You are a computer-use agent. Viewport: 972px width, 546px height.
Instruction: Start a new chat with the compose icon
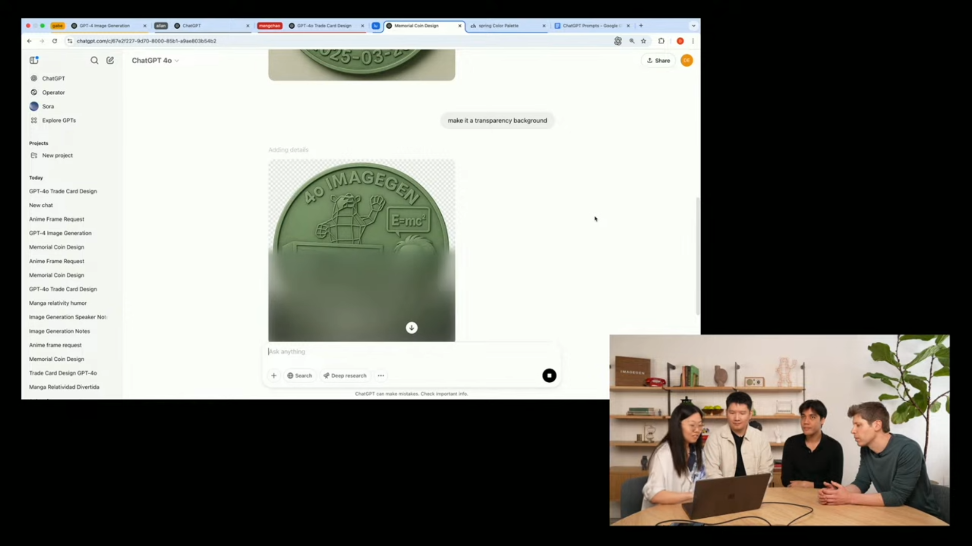(x=110, y=60)
